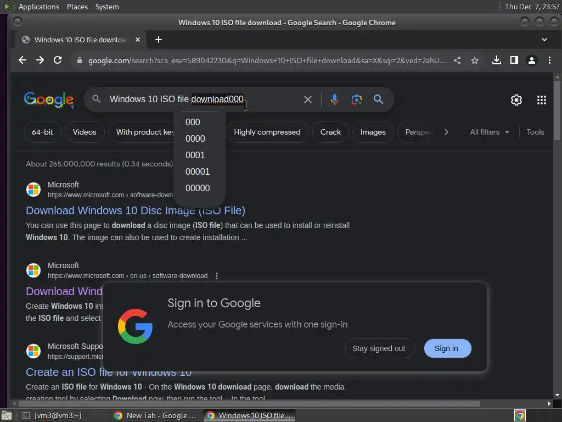Close the Windows 10 ISO tab
The height and width of the screenshot is (422, 562).
coord(138,40)
